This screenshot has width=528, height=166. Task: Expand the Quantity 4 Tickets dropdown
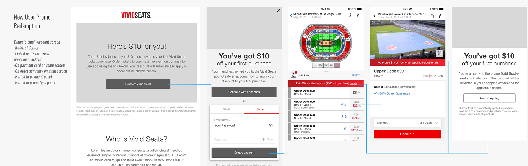[x=407, y=123]
